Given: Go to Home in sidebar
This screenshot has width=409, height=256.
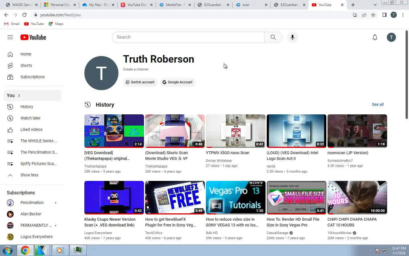Looking at the screenshot, I should (32, 54).
